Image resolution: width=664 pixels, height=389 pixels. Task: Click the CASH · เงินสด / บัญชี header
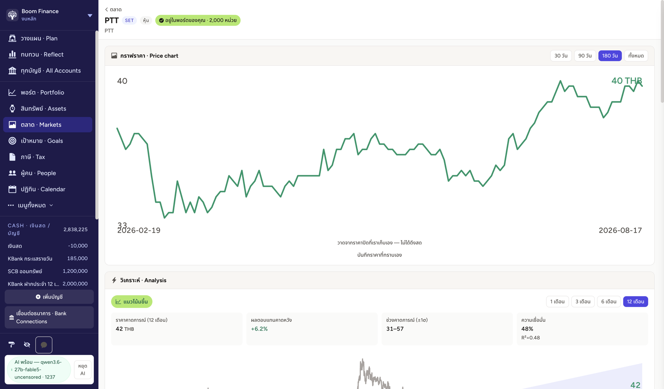(29, 229)
